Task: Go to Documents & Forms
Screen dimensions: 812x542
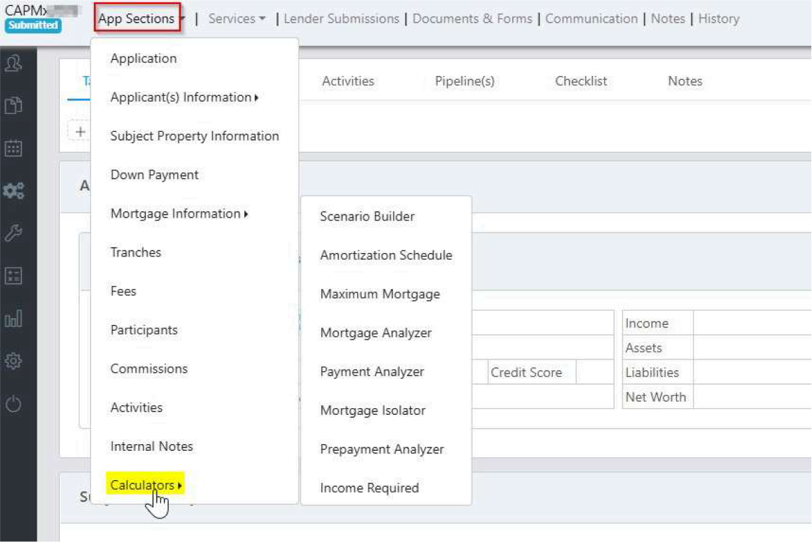Action: coord(472,19)
